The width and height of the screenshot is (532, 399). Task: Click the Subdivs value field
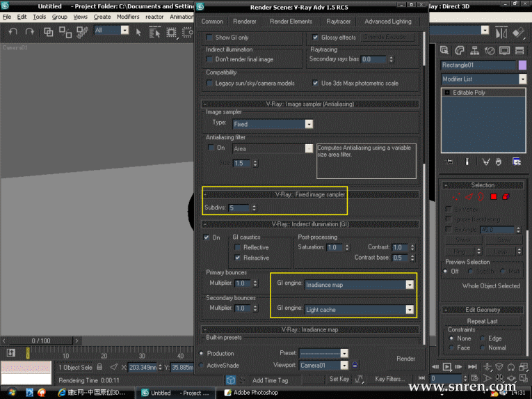(x=239, y=208)
